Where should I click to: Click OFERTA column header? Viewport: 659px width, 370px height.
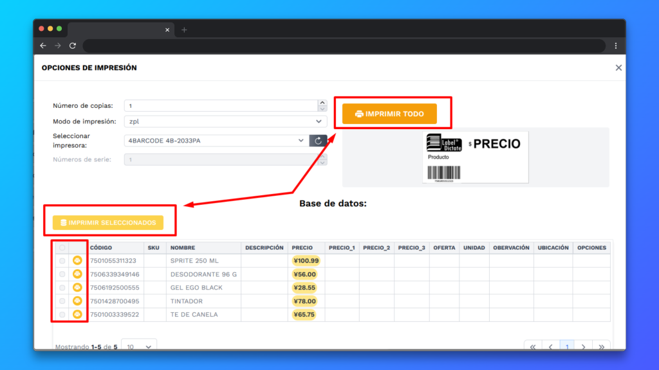(x=444, y=247)
